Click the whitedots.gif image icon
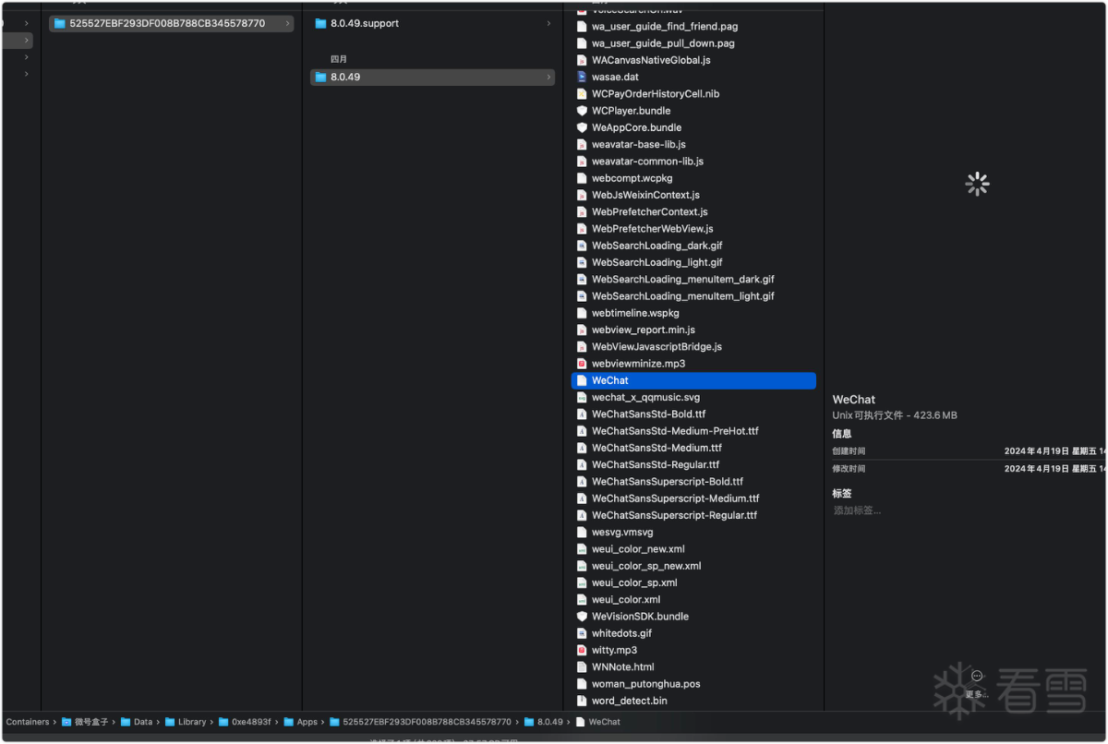Image resolution: width=1108 pixels, height=744 pixels. coord(582,633)
